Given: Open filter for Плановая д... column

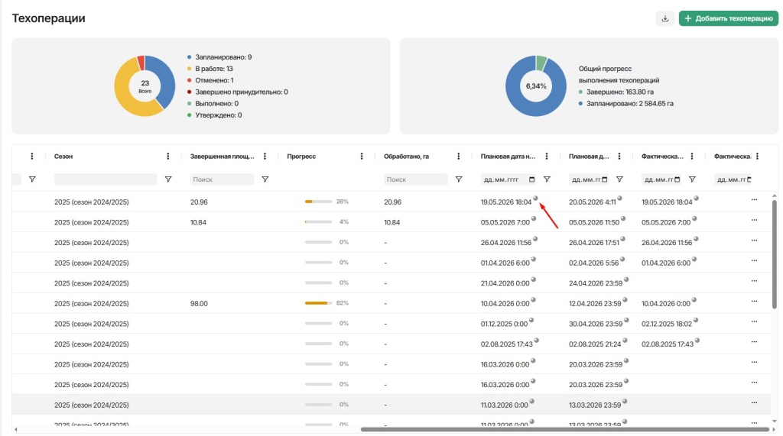Looking at the screenshot, I should pos(619,179).
